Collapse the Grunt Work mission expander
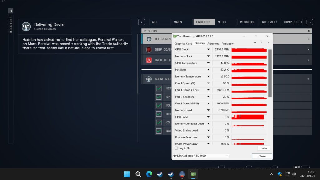The image size is (320, 180). coord(308,79)
